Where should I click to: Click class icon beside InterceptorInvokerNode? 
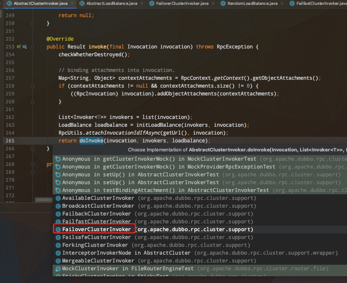pos(58,253)
